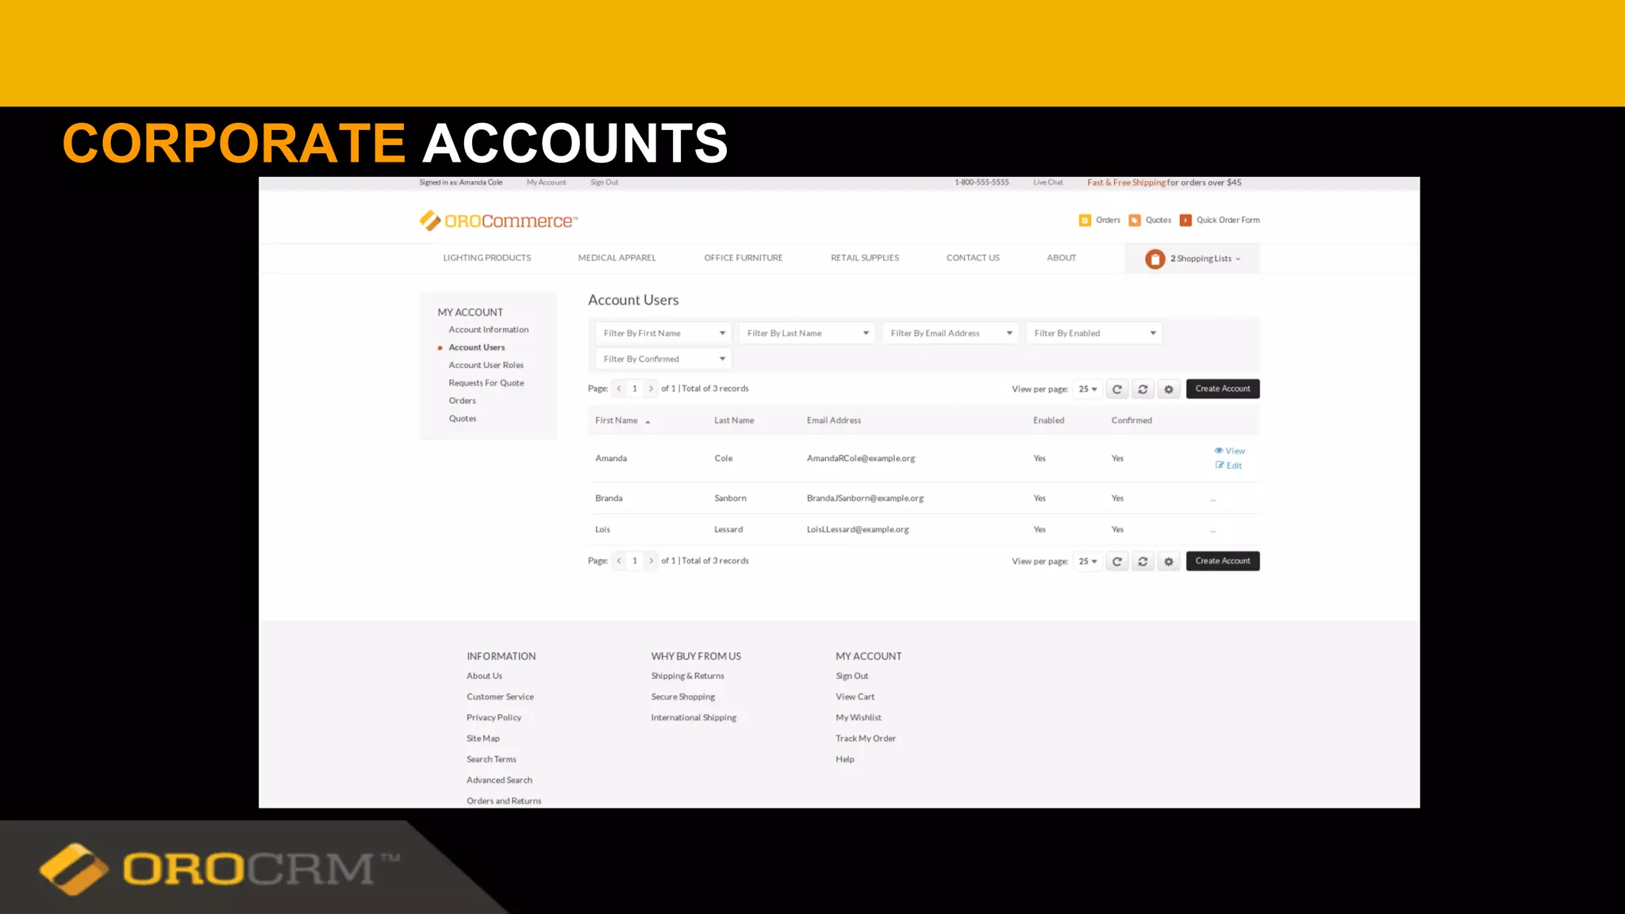
Task: Refresh the bottom grid with circular arrow
Action: pyautogui.click(x=1117, y=561)
